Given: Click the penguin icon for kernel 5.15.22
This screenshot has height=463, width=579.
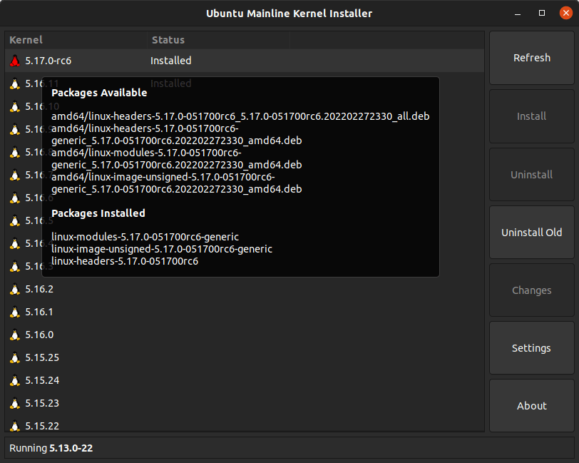Looking at the screenshot, I should tap(14, 426).
